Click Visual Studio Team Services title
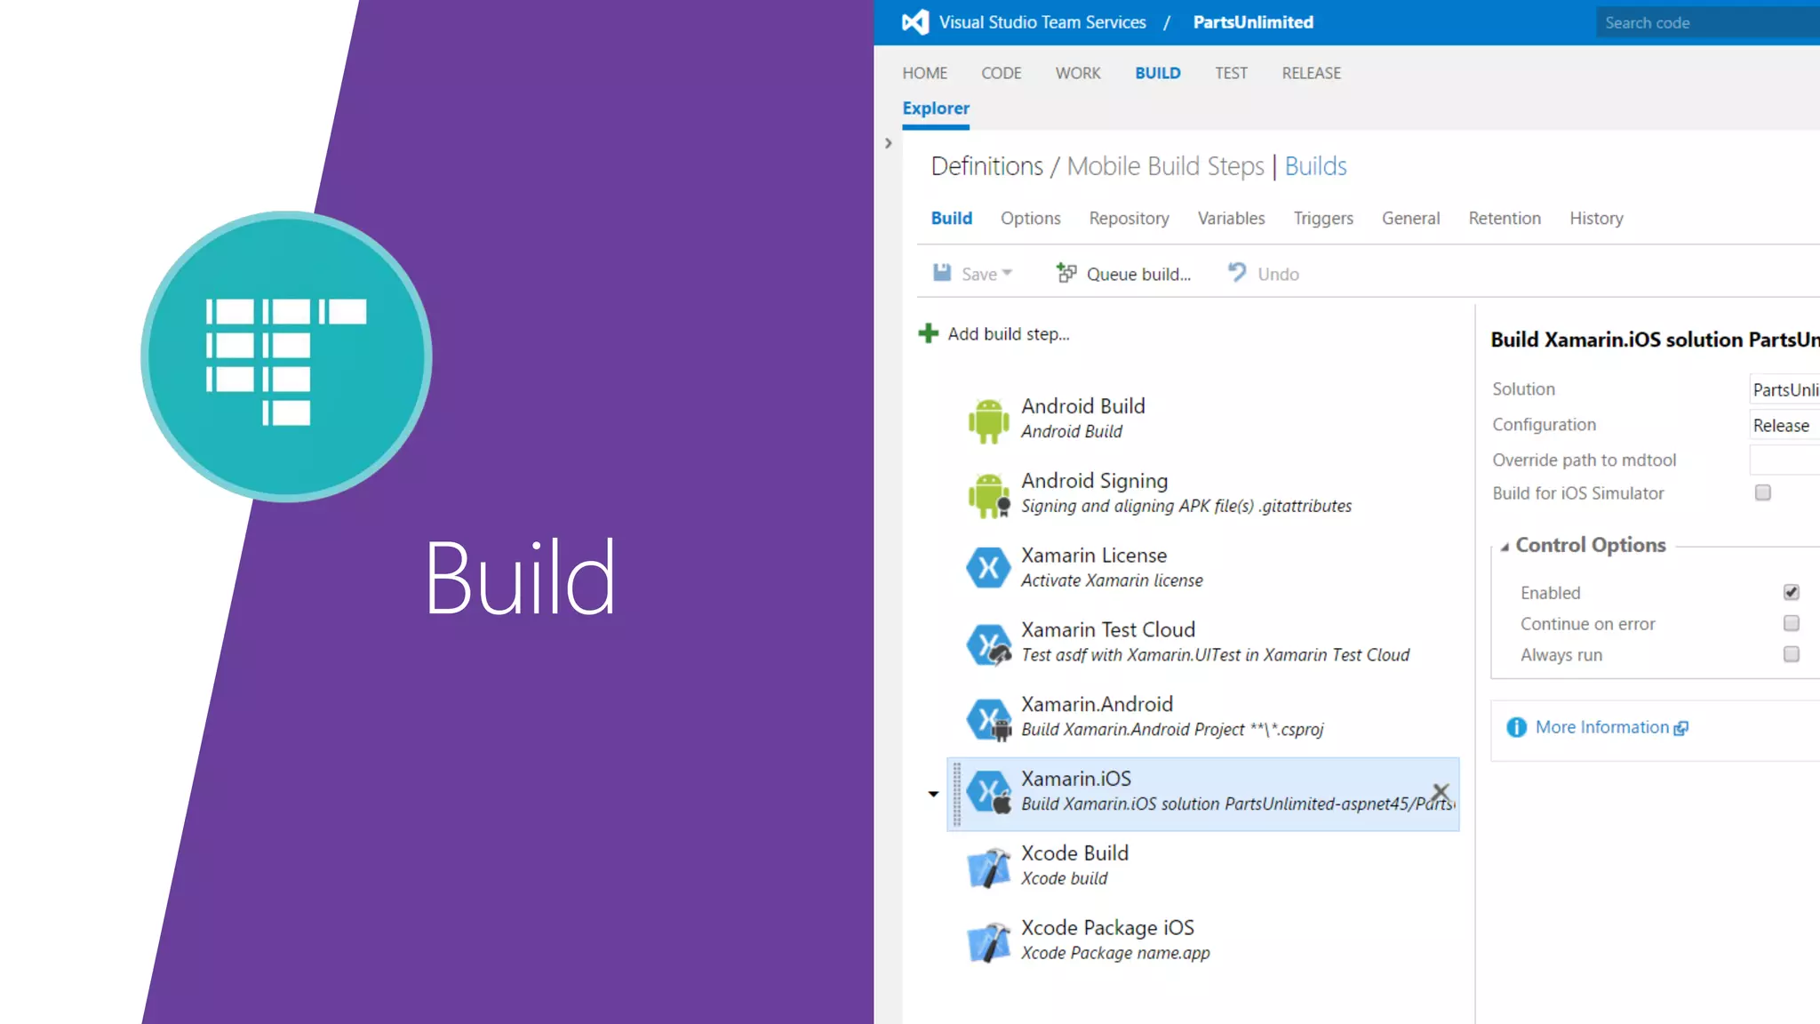Viewport: 1820px width, 1024px height. coord(1042,22)
